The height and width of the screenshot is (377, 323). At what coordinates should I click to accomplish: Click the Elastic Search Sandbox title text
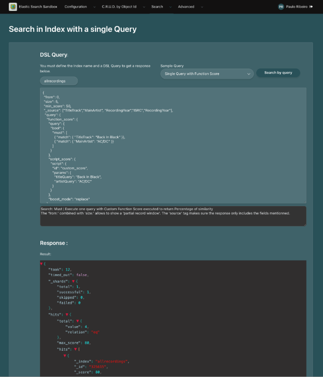(x=38, y=7)
